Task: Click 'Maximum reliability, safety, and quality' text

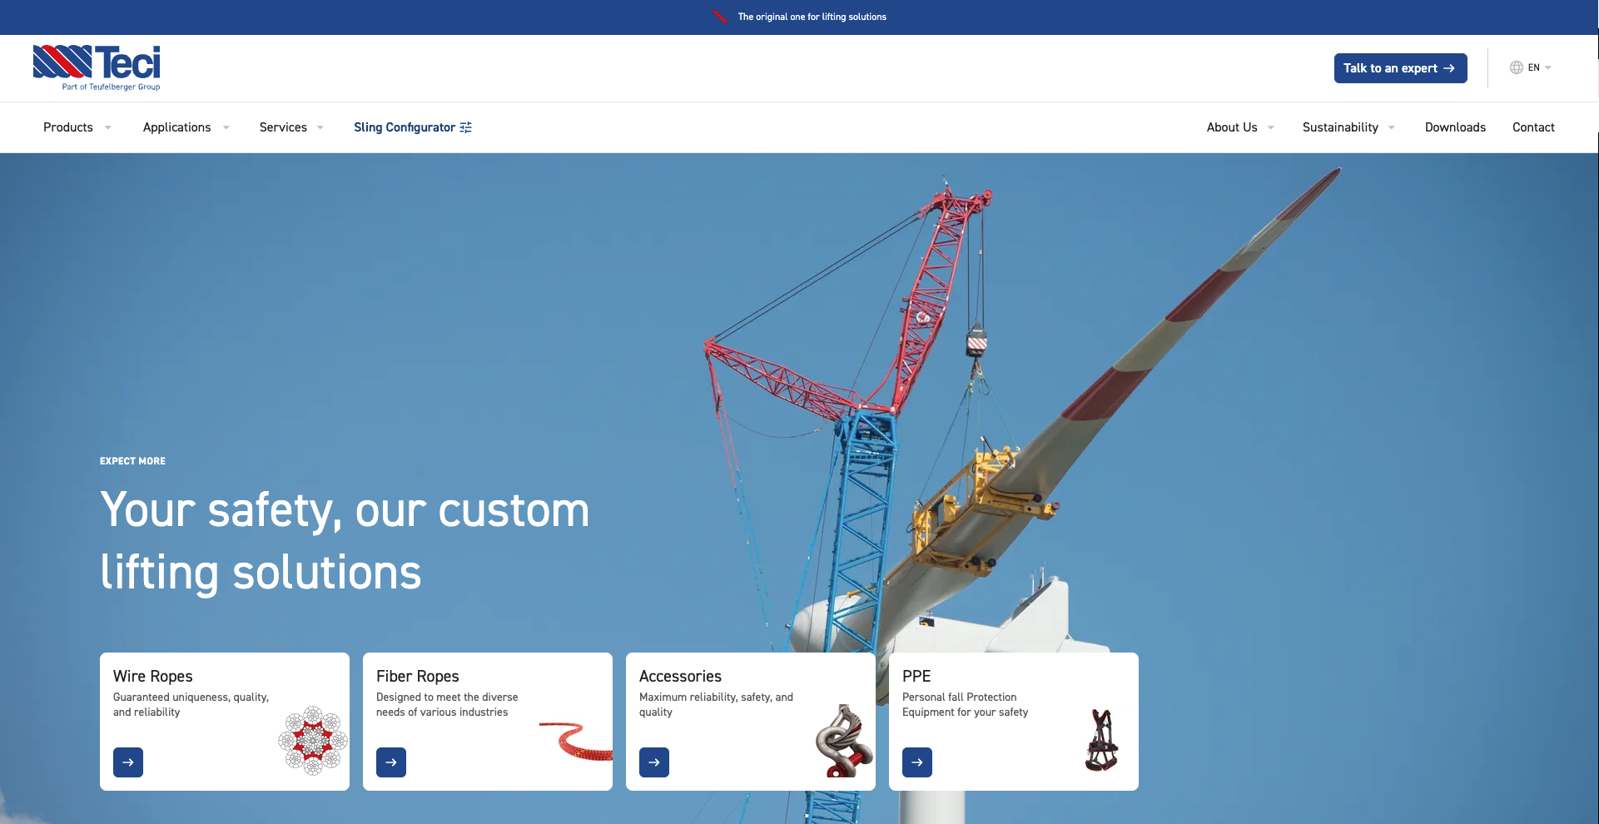Action: pos(716,705)
